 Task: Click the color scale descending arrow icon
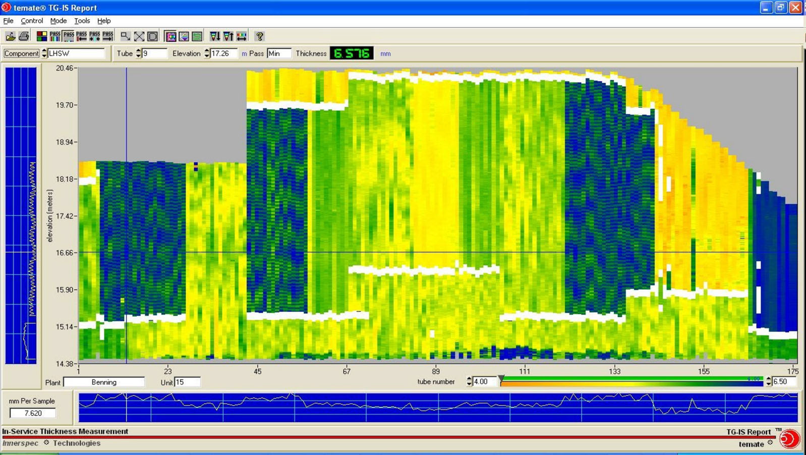(215, 36)
